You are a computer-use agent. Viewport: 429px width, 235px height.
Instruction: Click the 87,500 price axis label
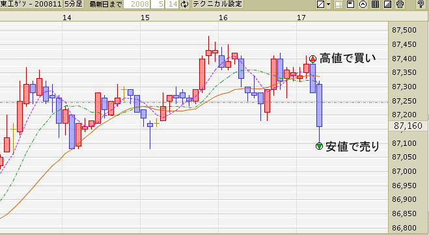pos(404,30)
